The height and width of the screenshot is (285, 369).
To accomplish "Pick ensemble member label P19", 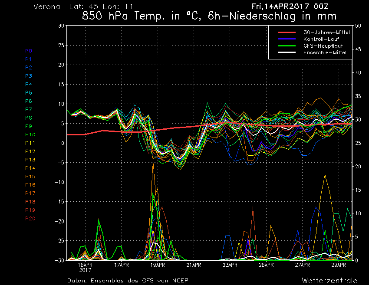I will coord(30,210).
